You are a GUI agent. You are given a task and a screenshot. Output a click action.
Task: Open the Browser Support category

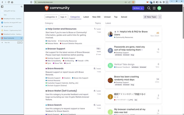[x=56, y=49]
